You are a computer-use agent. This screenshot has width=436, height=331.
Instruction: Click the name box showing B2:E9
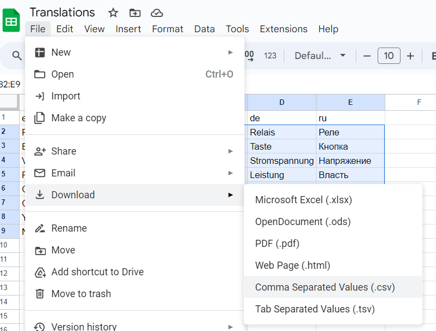coord(10,84)
